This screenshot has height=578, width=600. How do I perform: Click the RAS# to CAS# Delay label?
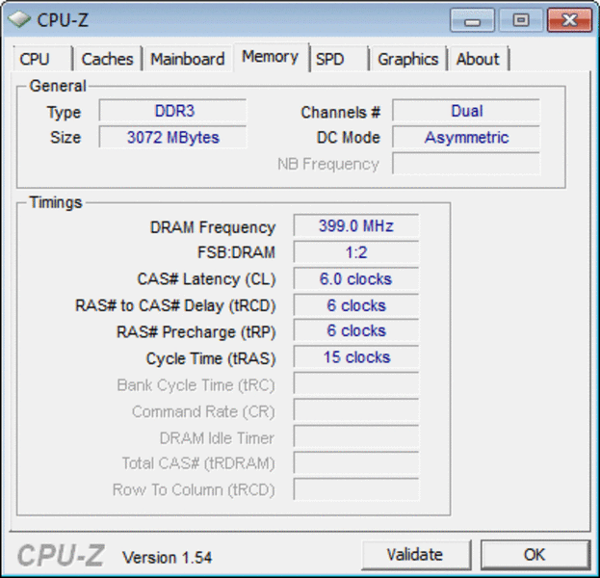(x=175, y=305)
